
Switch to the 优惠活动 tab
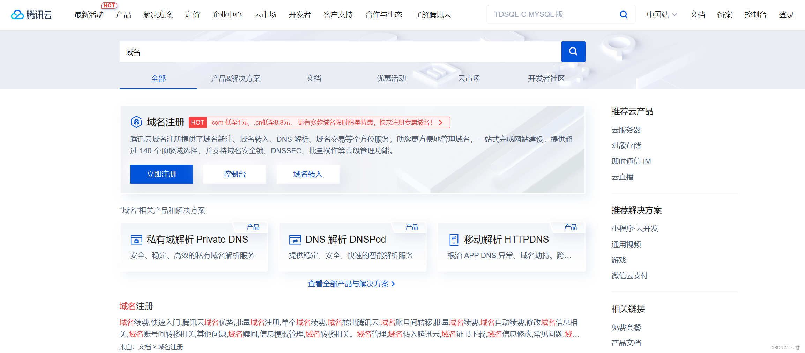click(391, 79)
